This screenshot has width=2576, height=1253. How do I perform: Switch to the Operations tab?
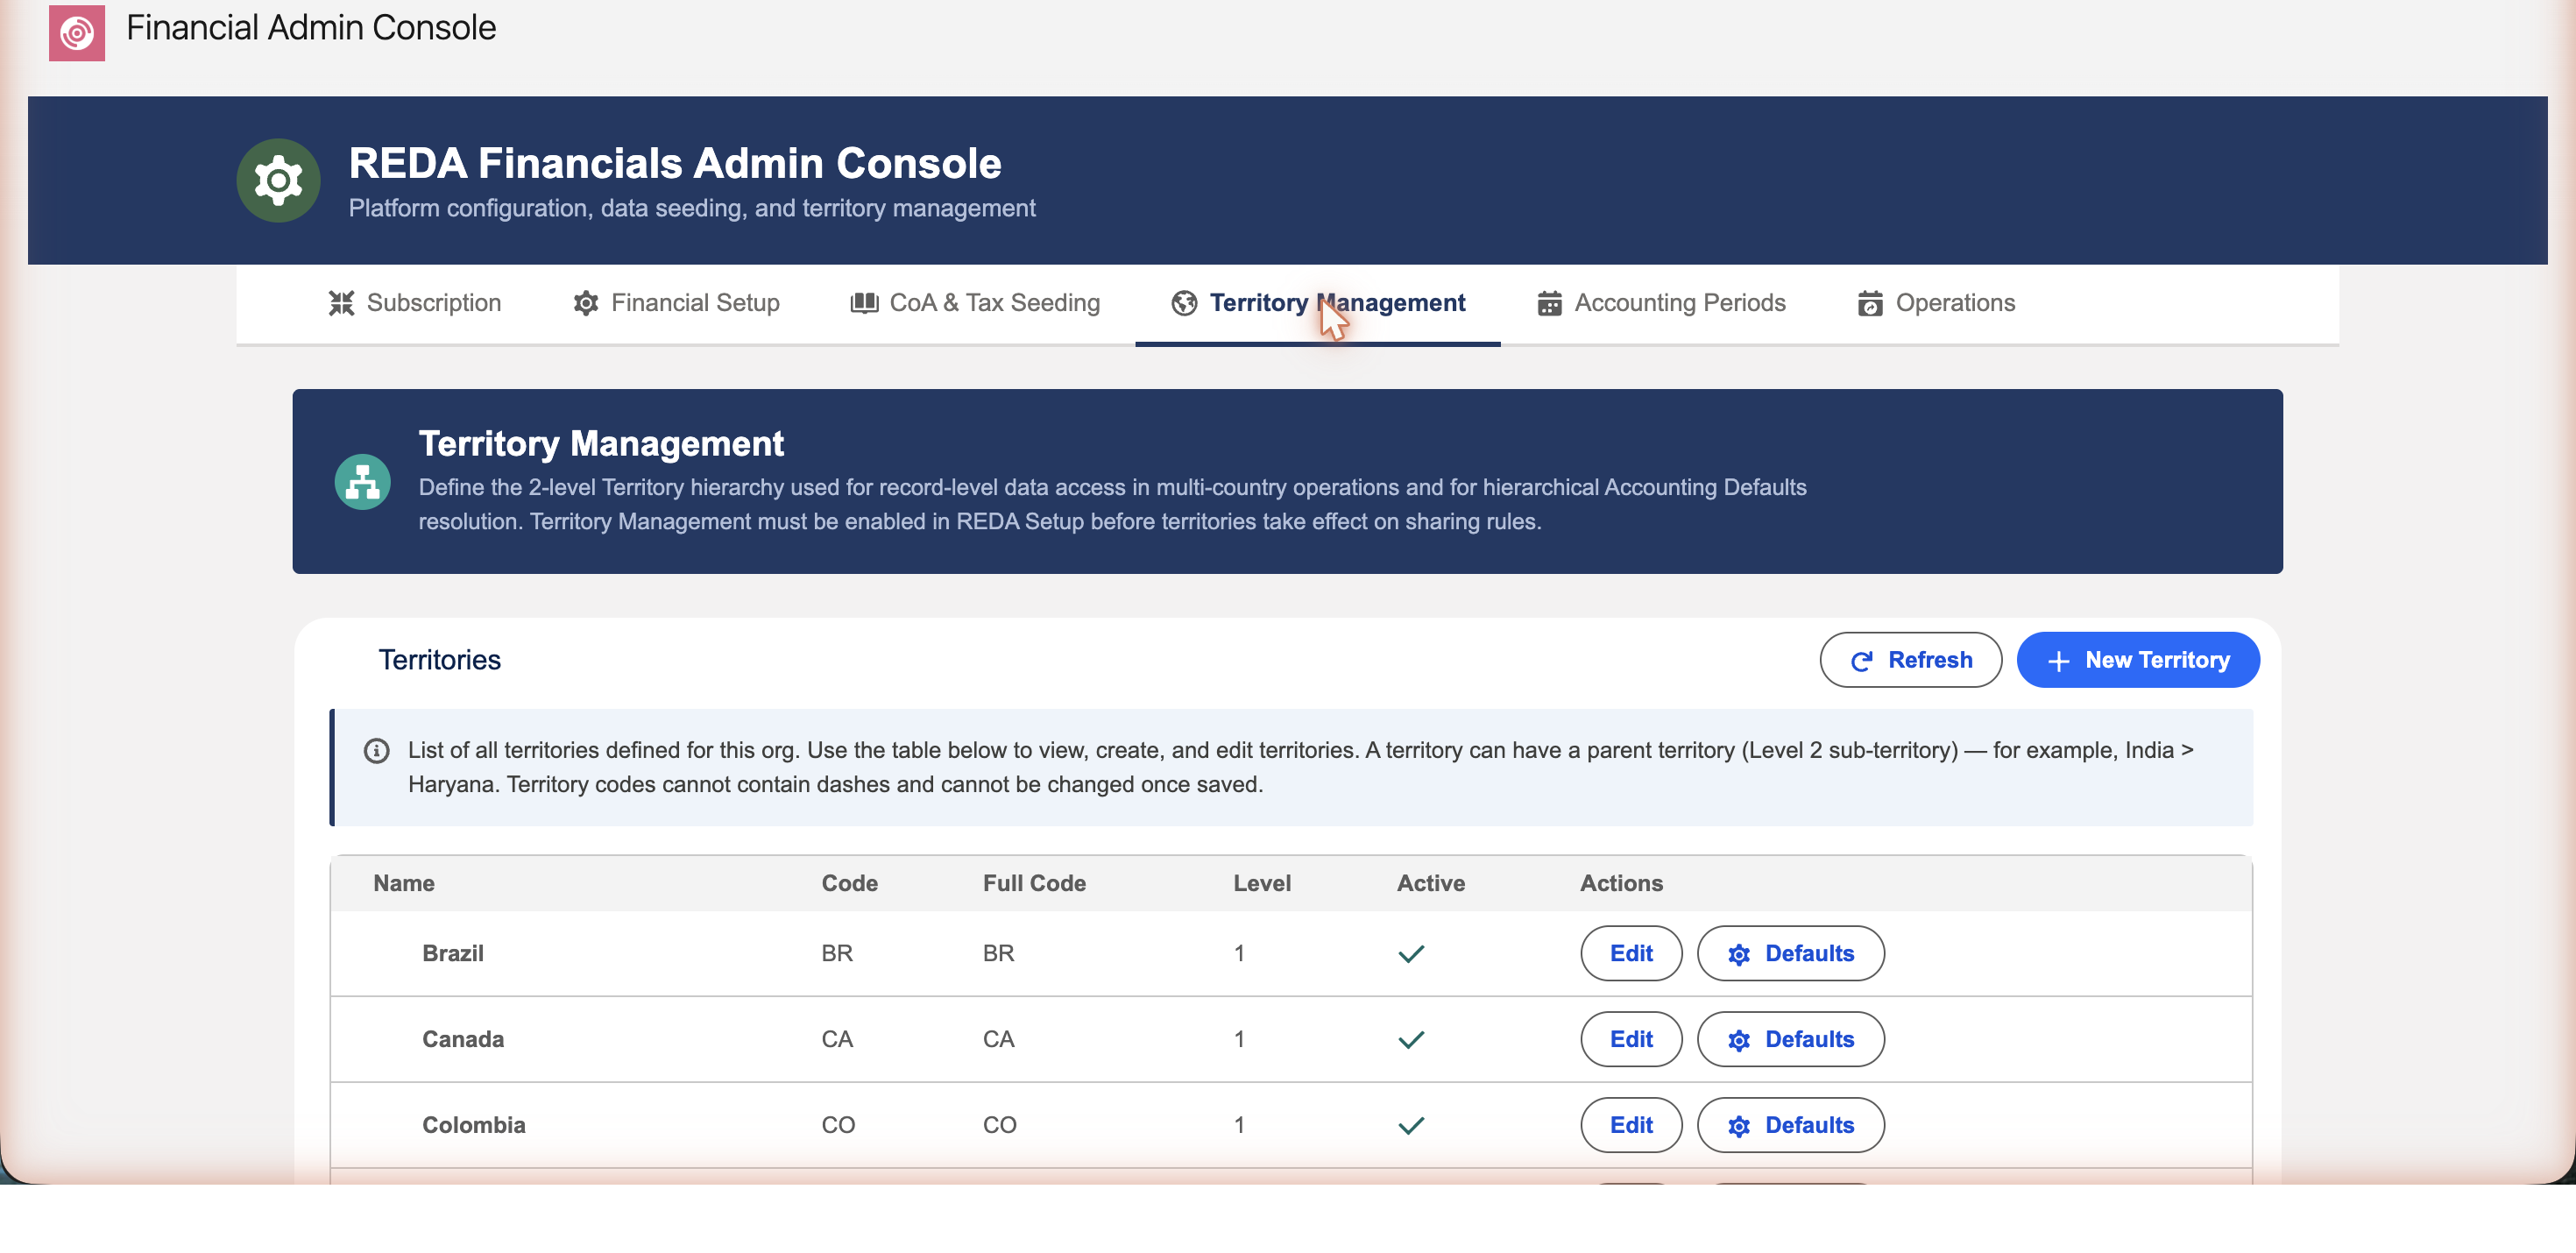(x=1936, y=304)
